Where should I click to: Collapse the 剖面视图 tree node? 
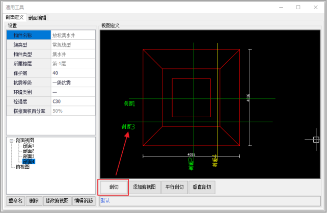11,140
